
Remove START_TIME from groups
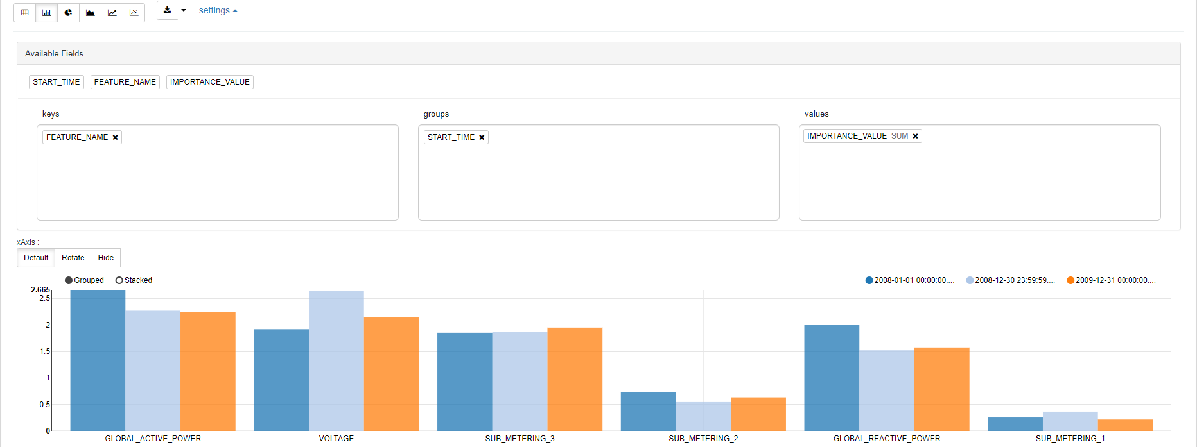click(x=482, y=137)
